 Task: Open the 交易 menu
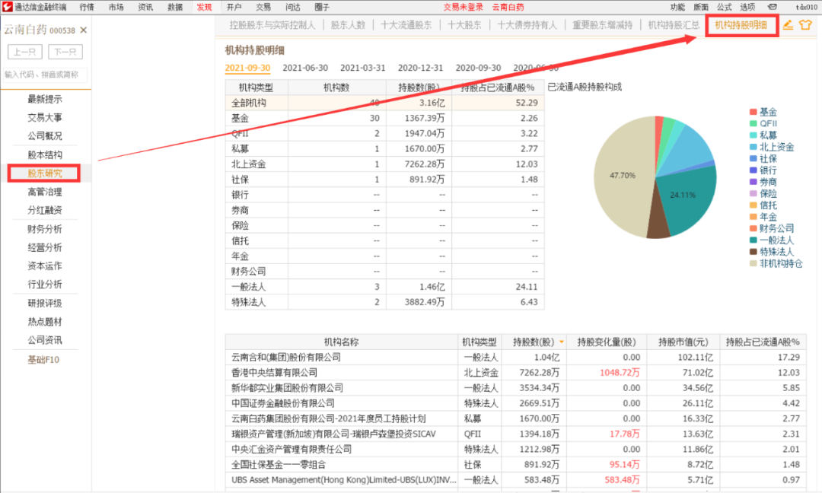(x=263, y=8)
